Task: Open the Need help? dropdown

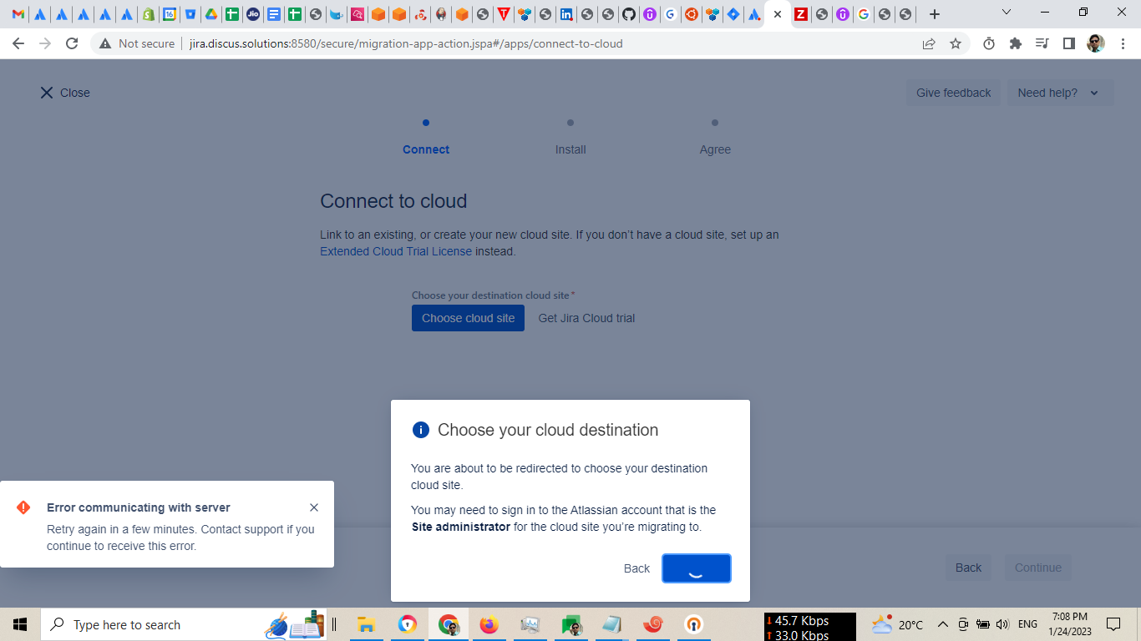Action: pyautogui.click(x=1058, y=92)
